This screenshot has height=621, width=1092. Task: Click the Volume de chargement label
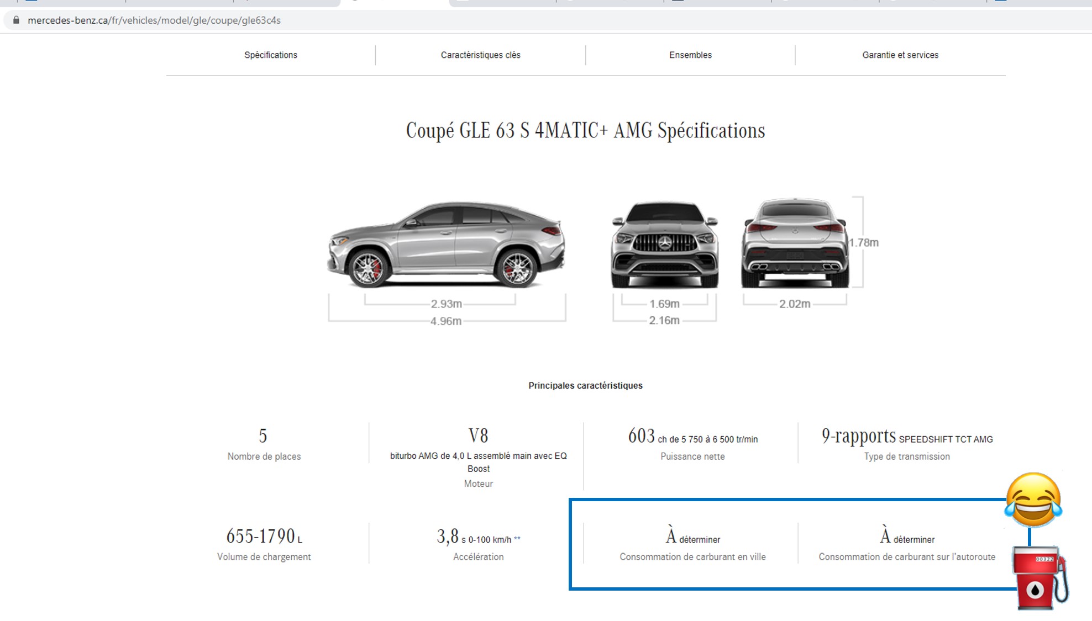click(x=264, y=557)
